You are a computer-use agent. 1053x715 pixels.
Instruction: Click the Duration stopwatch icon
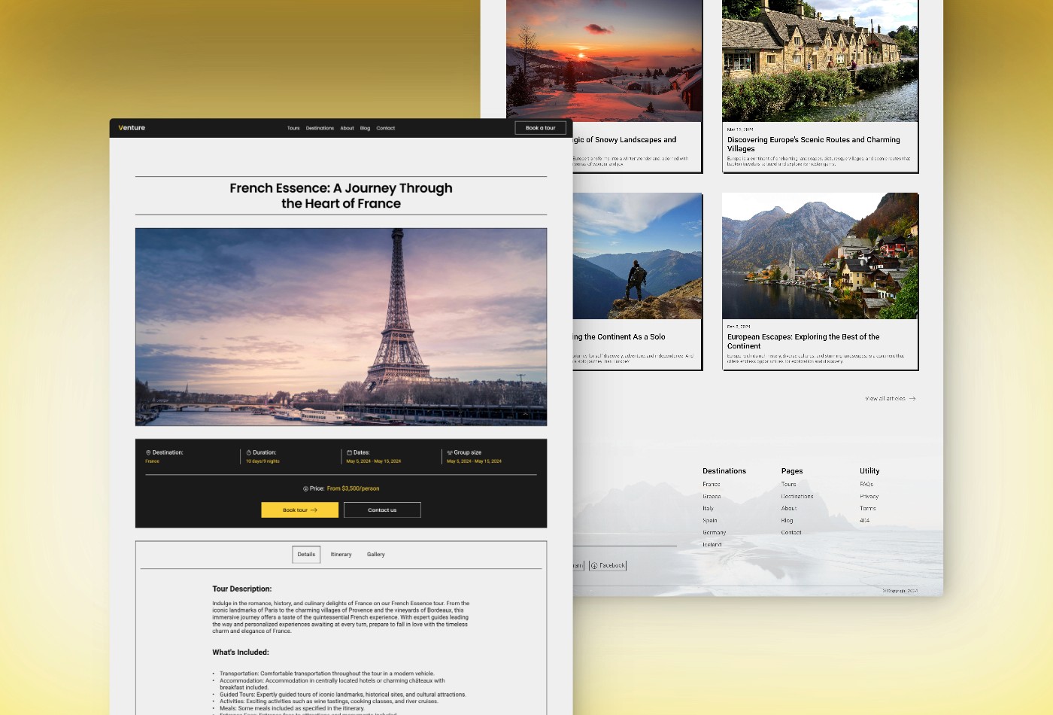click(249, 452)
